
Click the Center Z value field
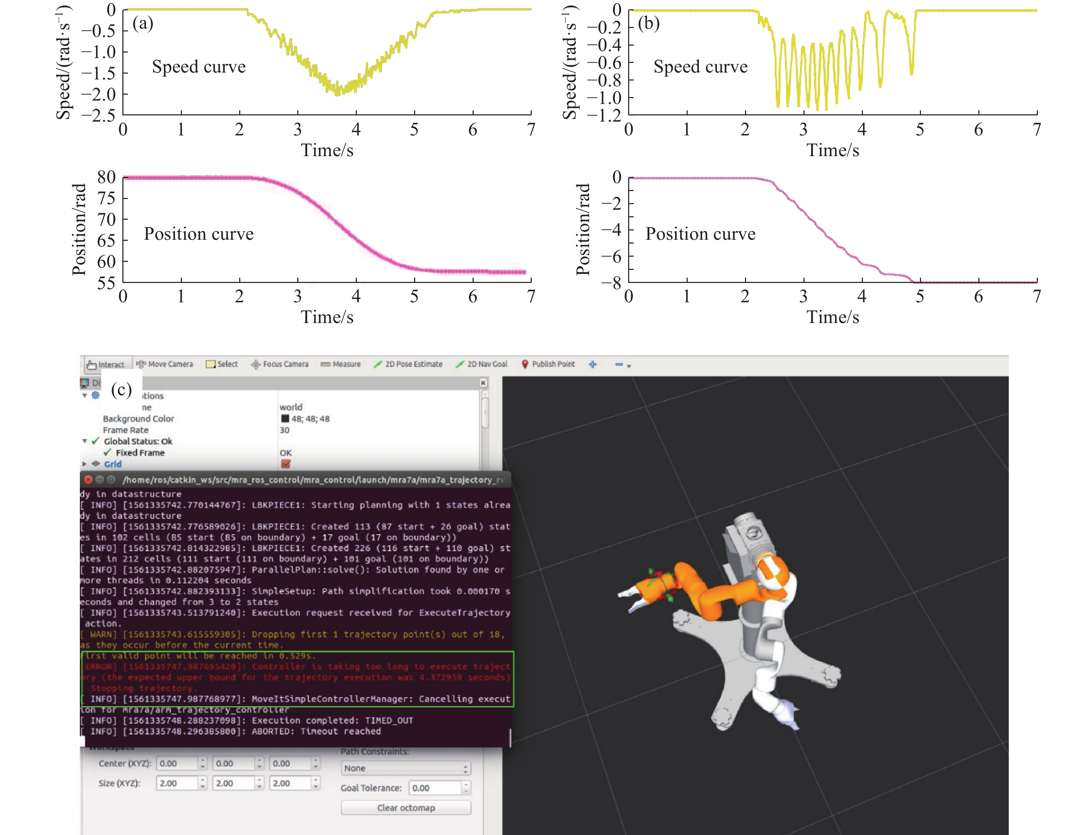point(291,763)
